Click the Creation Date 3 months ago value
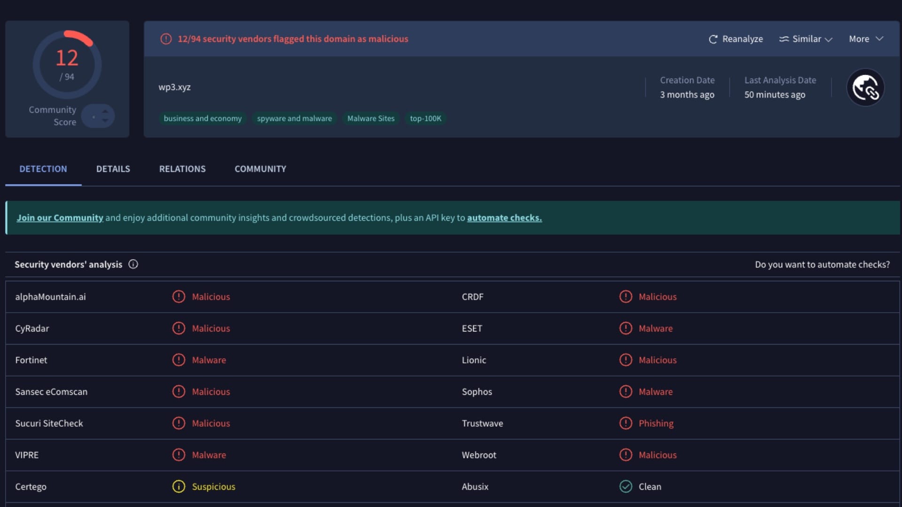The width and height of the screenshot is (902, 507). pos(687,95)
